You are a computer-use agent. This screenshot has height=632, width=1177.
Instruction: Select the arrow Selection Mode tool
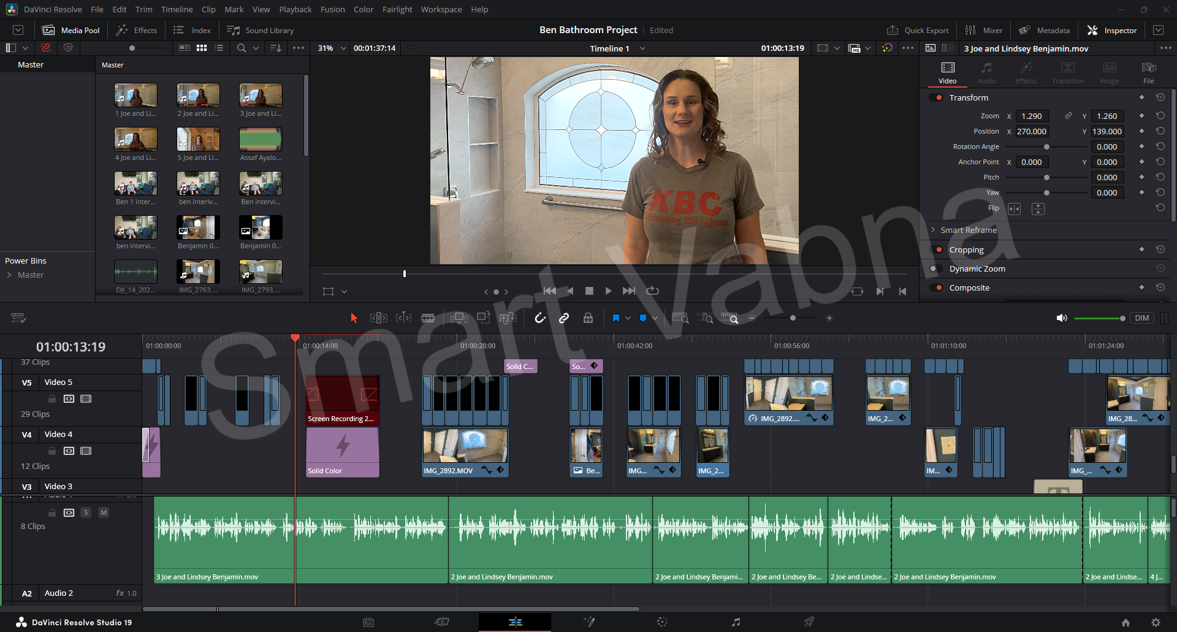click(354, 318)
